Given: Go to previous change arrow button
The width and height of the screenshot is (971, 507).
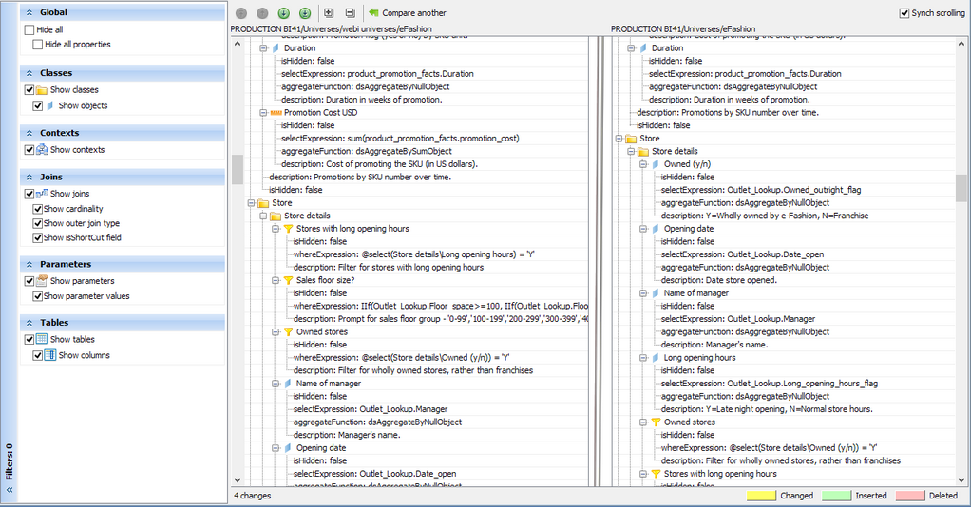Looking at the screenshot, I should pos(262,13).
